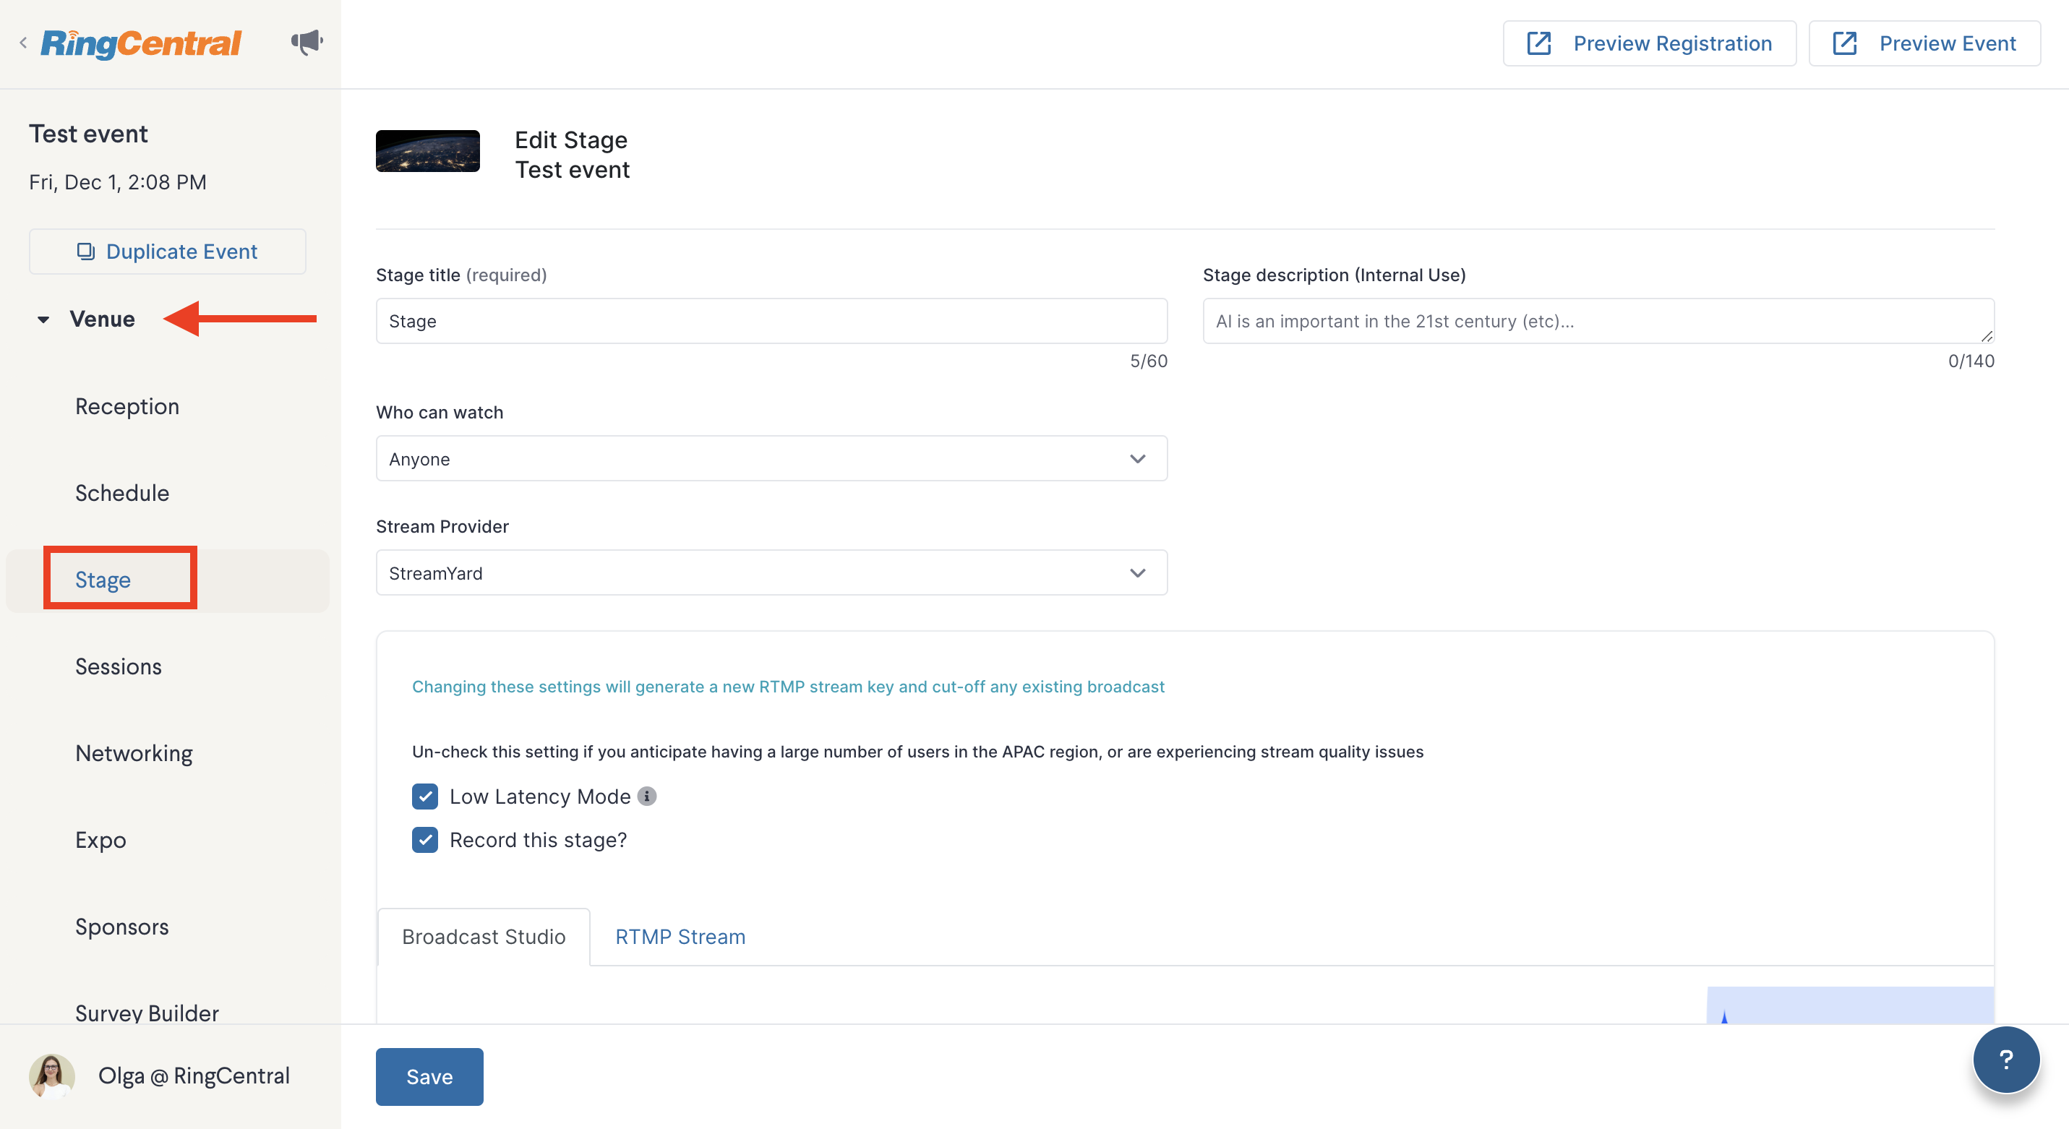Screen dimensions: 2069x1129
Task: Click the Stage description text area
Action: tap(1598, 321)
